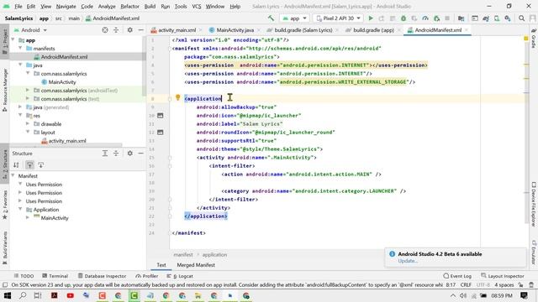
Task: Open the VCS menu
Action: (196, 6)
